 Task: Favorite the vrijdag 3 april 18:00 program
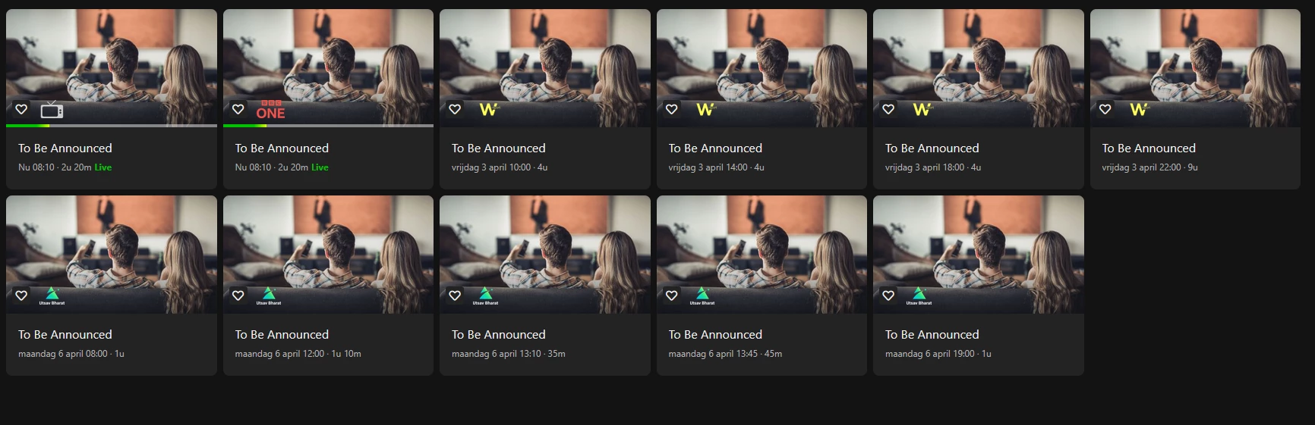coord(888,109)
